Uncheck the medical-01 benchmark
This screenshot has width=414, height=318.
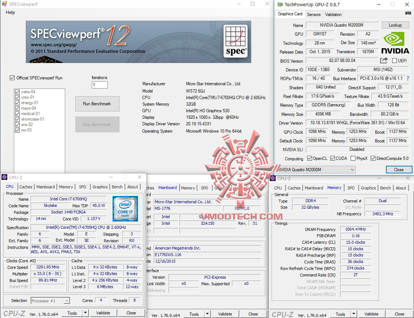[x=17, y=114]
